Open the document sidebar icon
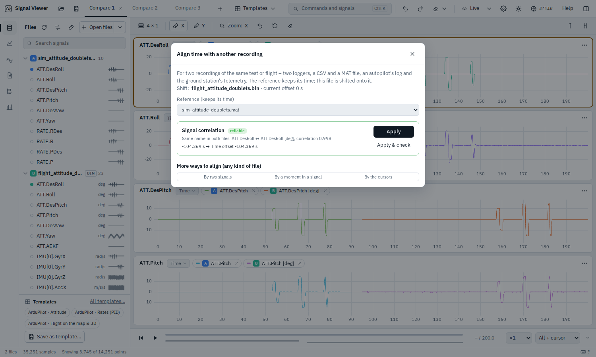596x357 pixels. pos(10,75)
